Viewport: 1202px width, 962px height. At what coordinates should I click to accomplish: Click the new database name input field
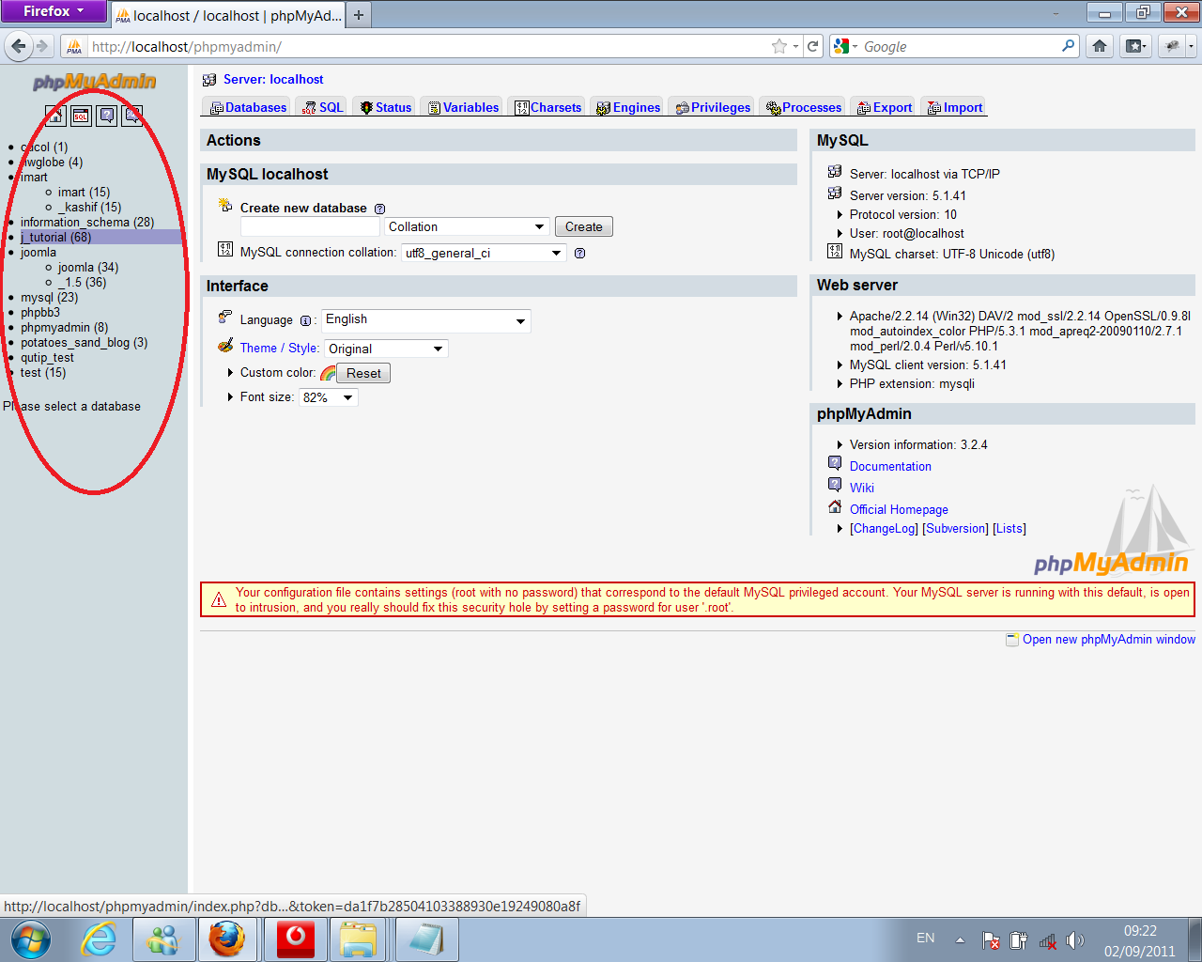point(310,226)
